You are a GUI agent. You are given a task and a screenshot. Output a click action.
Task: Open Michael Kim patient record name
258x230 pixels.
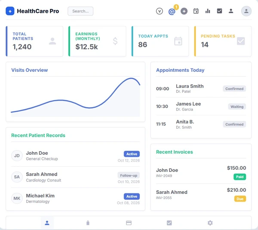coord(40,196)
